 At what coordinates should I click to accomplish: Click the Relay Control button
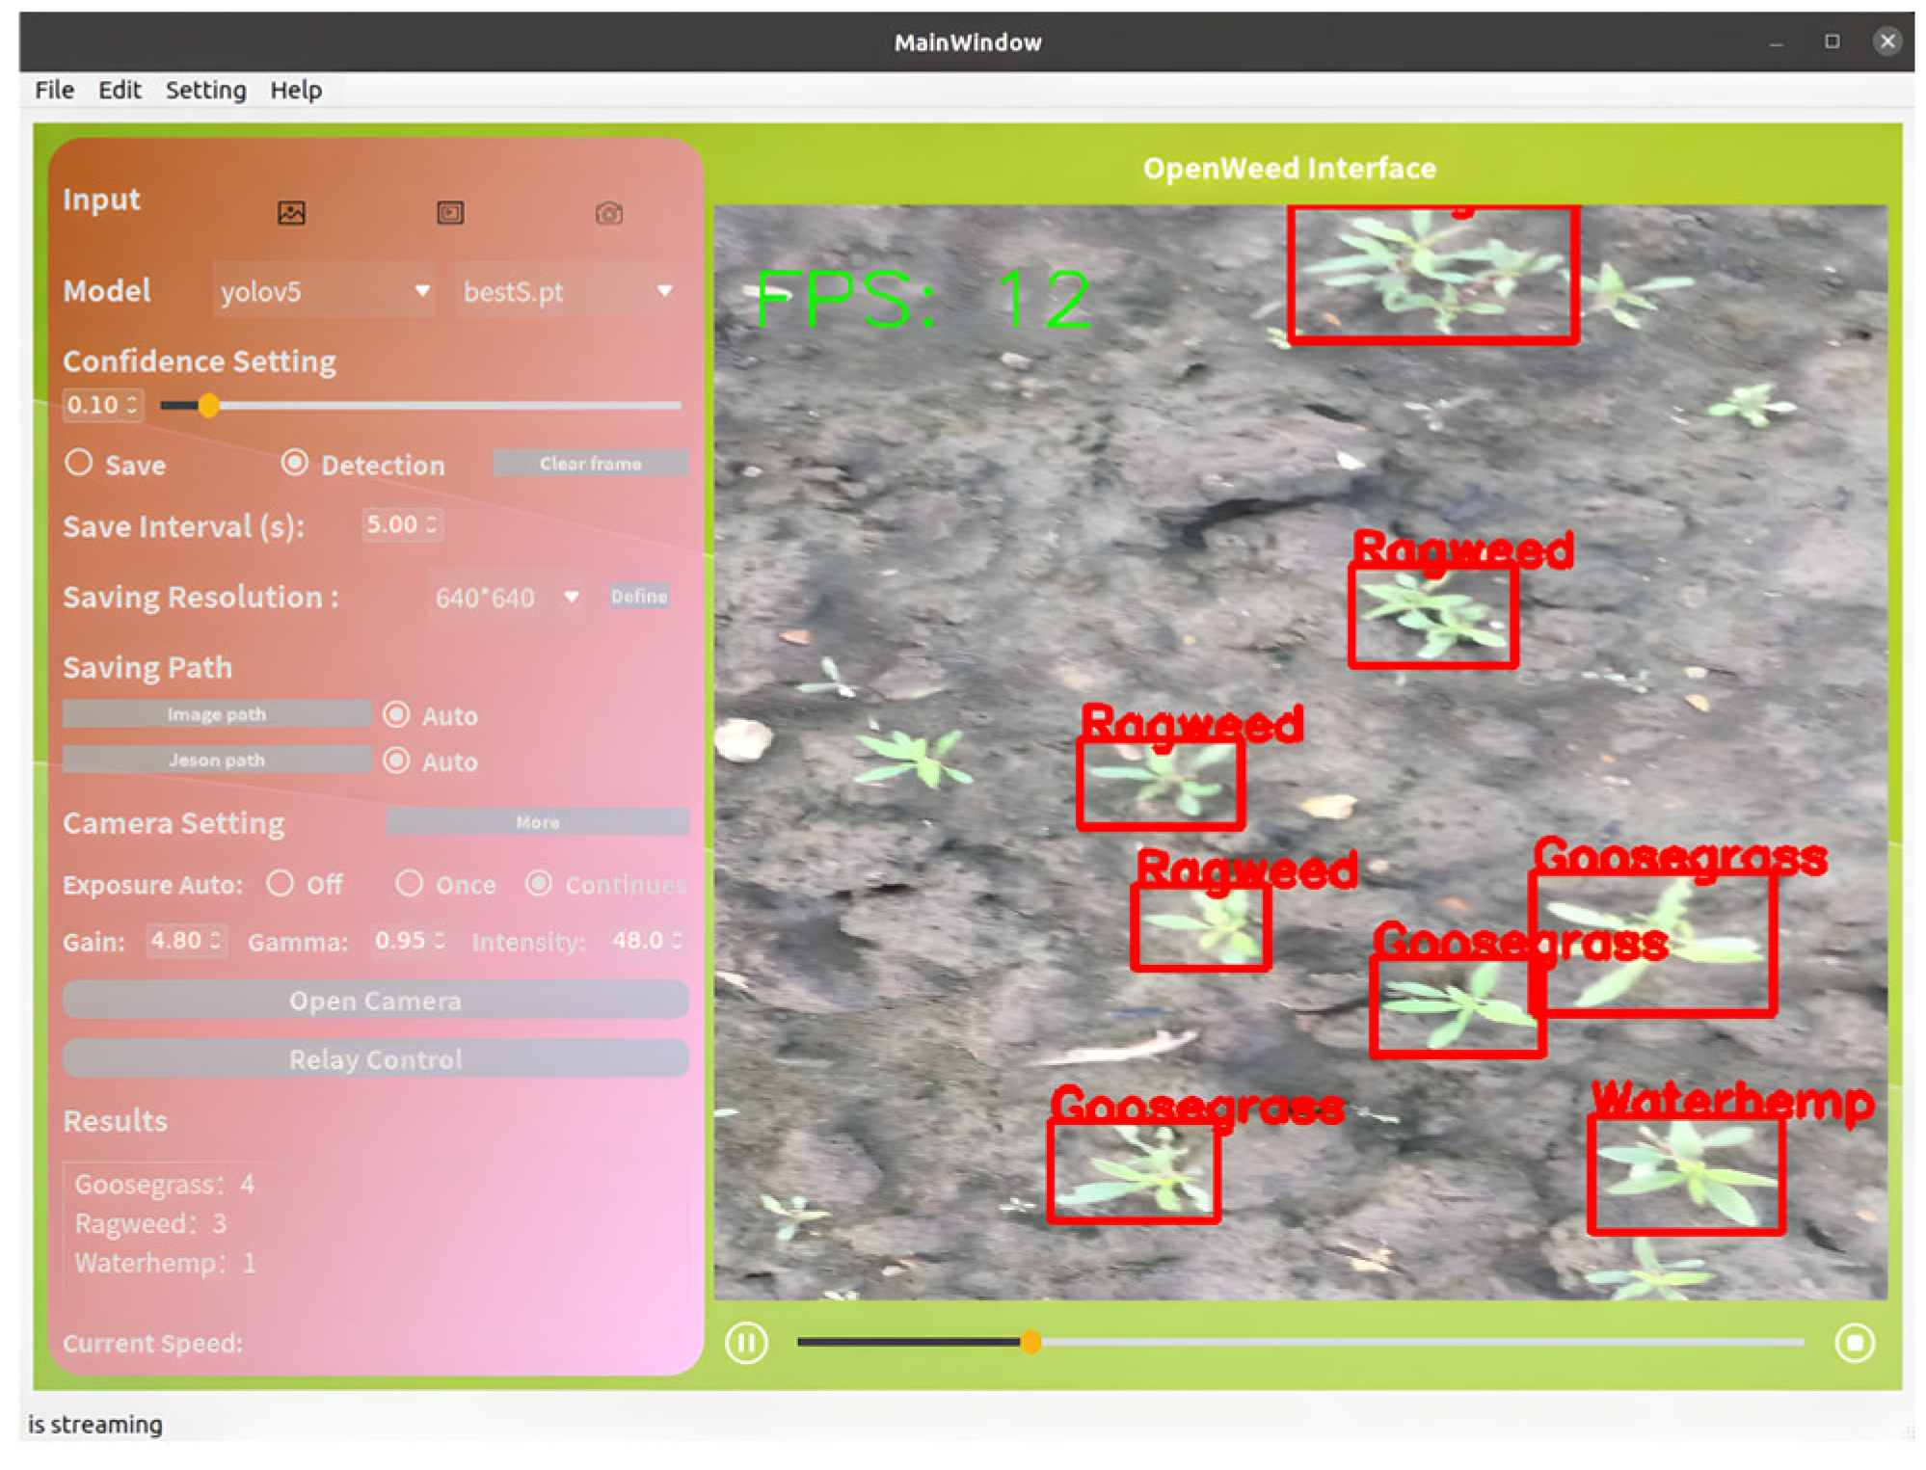click(x=375, y=1059)
